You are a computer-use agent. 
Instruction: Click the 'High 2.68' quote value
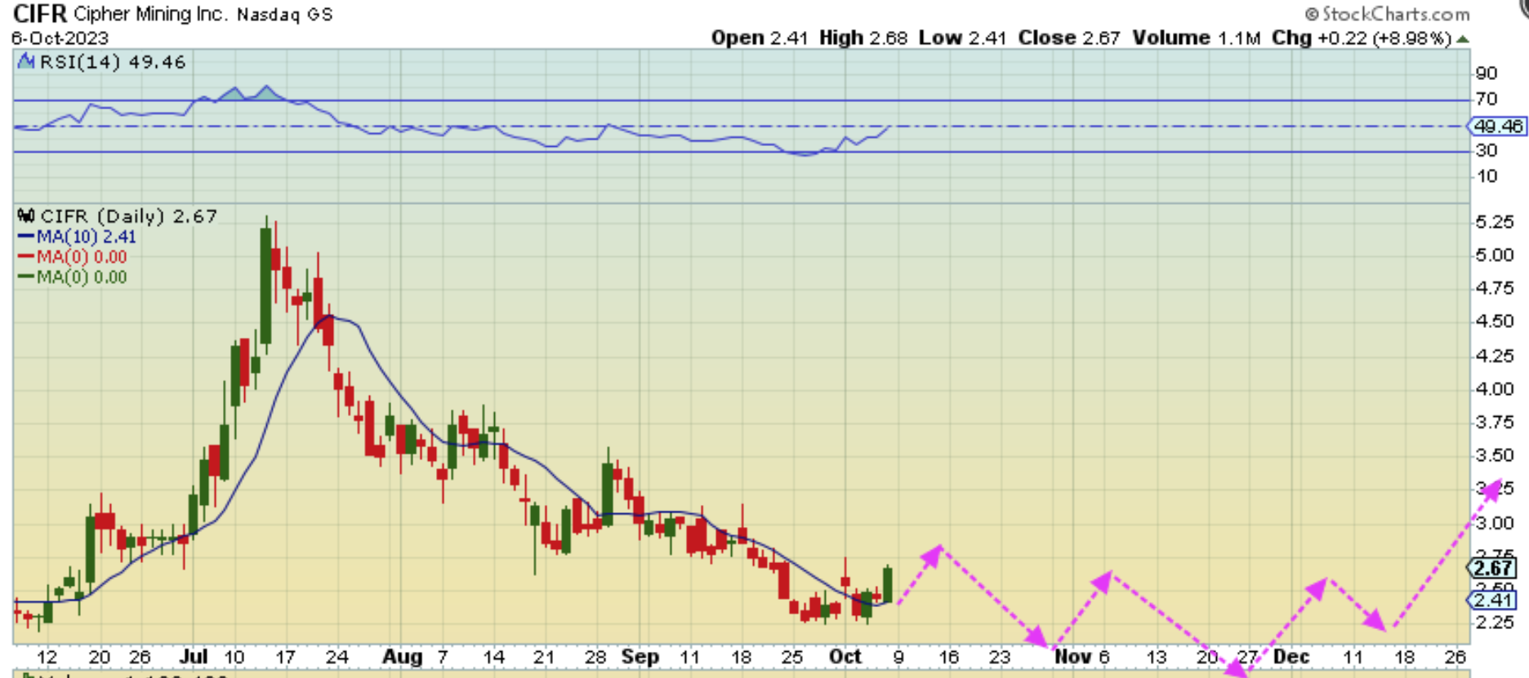click(863, 38)
